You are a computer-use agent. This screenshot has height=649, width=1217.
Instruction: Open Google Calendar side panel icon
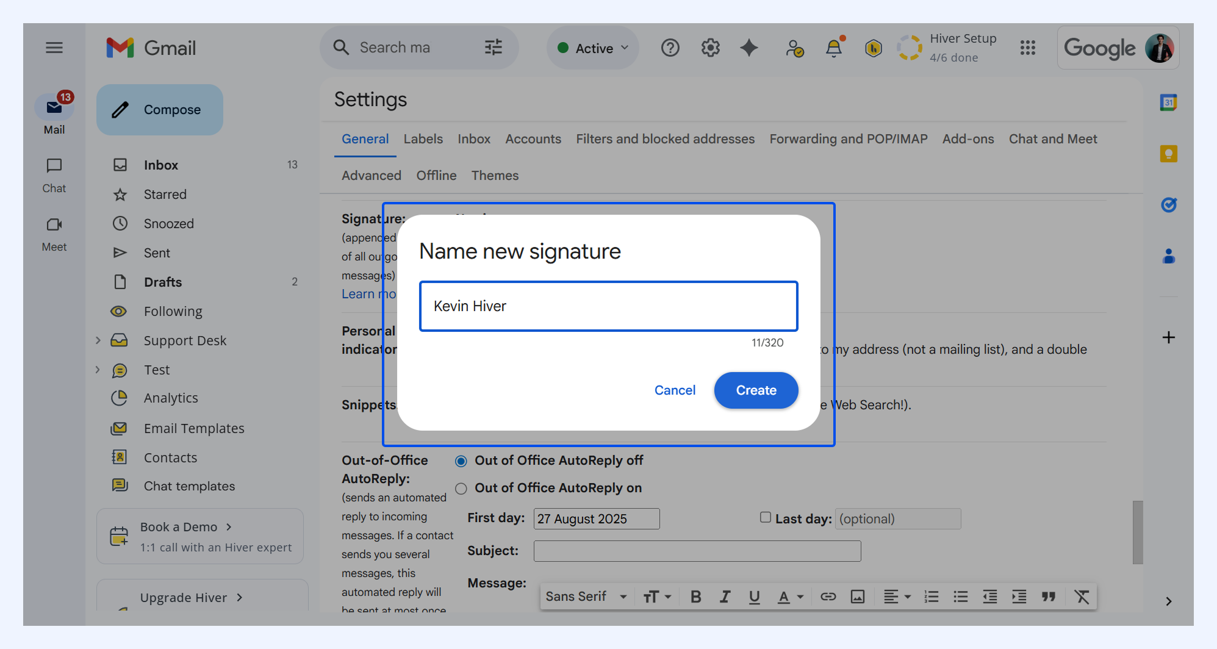pos(1169,102)
